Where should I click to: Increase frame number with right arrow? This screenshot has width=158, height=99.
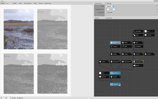(x=11, y=98)
